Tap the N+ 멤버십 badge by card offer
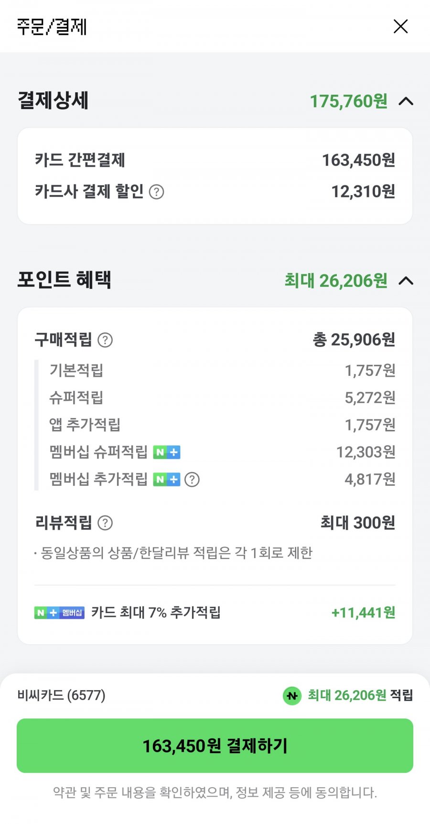Image resolution: width=430 pixels, height=824 pixels. pos(59,613)
